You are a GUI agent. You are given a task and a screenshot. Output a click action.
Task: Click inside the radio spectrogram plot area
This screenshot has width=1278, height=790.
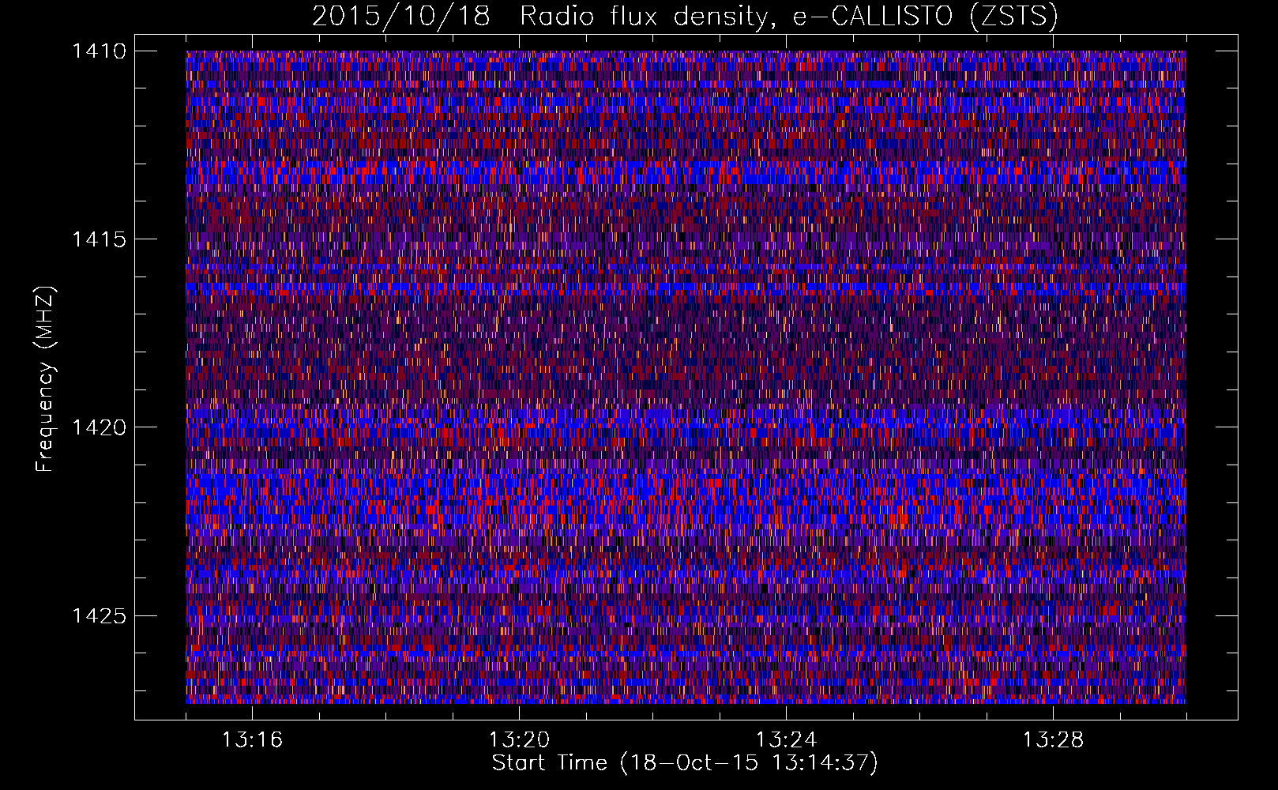(x=686, y=377)
